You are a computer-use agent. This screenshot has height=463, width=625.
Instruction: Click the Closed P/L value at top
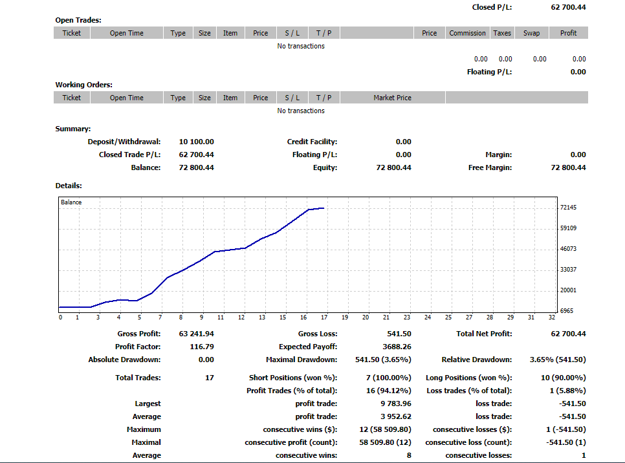pos(568,7)
